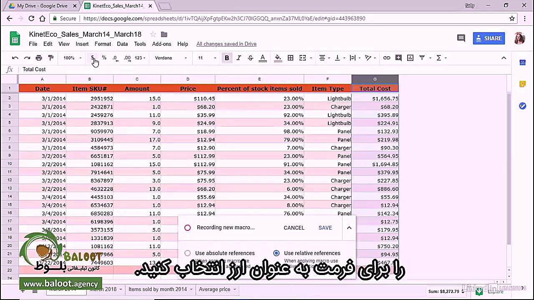Click the macro recording indicator

coord(187,227)
